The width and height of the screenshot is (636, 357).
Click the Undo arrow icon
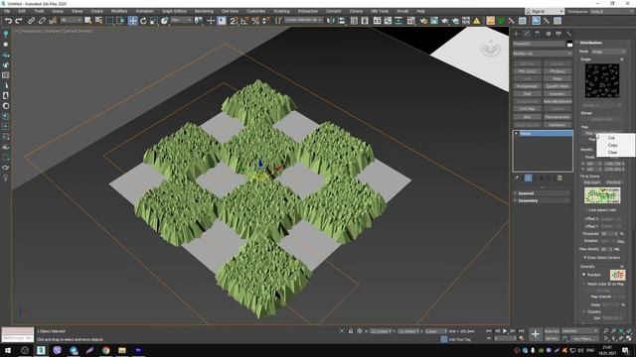pos(8,20)
